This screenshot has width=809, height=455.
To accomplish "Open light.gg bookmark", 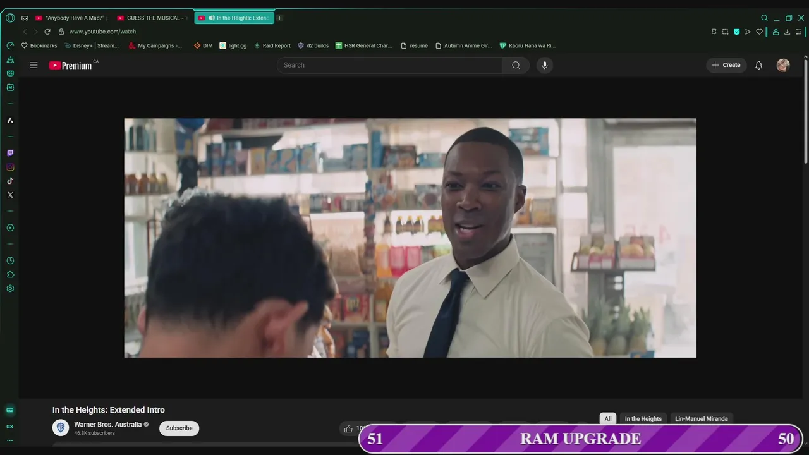I will point(233,45).
